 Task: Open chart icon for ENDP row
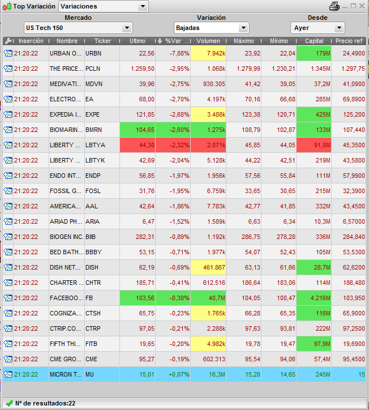pos(8,176)
